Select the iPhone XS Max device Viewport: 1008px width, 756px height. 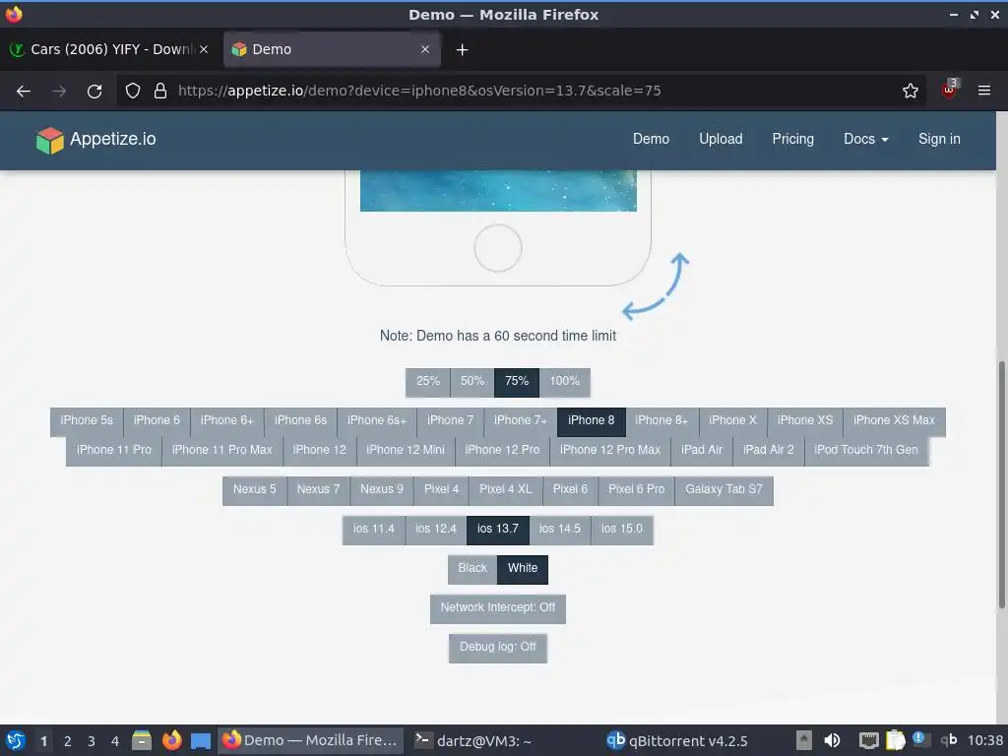(894, 421)
